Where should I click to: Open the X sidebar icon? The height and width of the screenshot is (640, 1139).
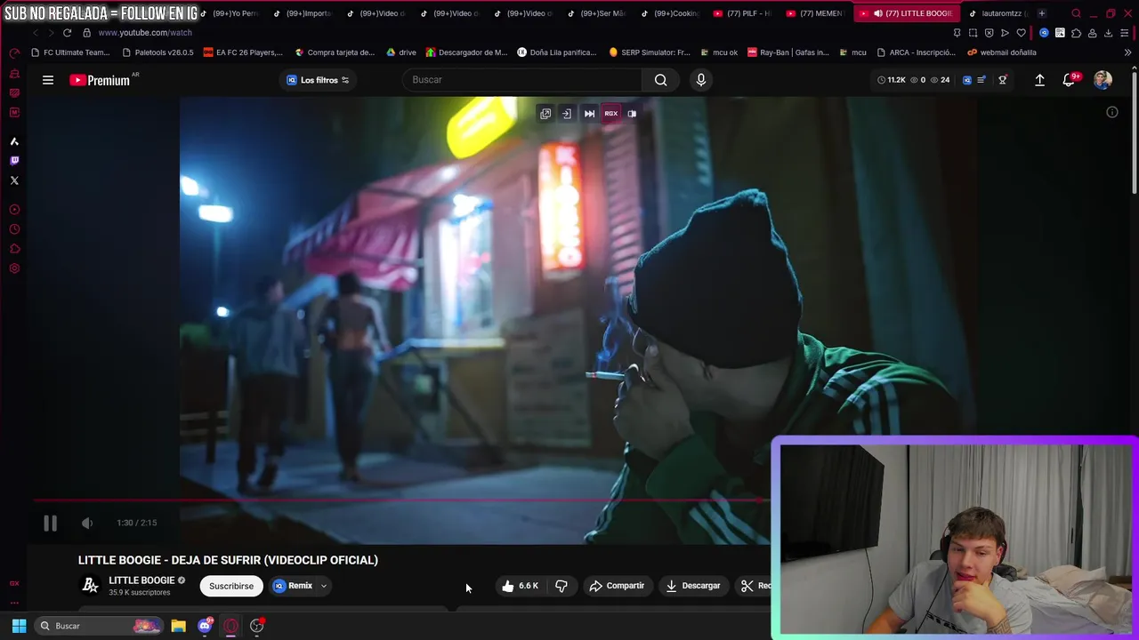coord(14,180)
